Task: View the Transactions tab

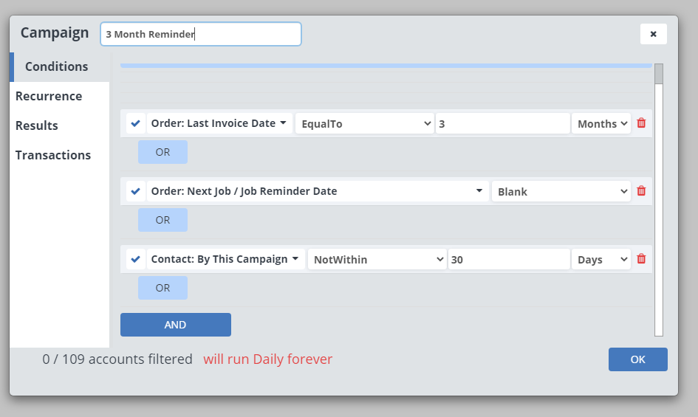Action: tap(53, 155)
